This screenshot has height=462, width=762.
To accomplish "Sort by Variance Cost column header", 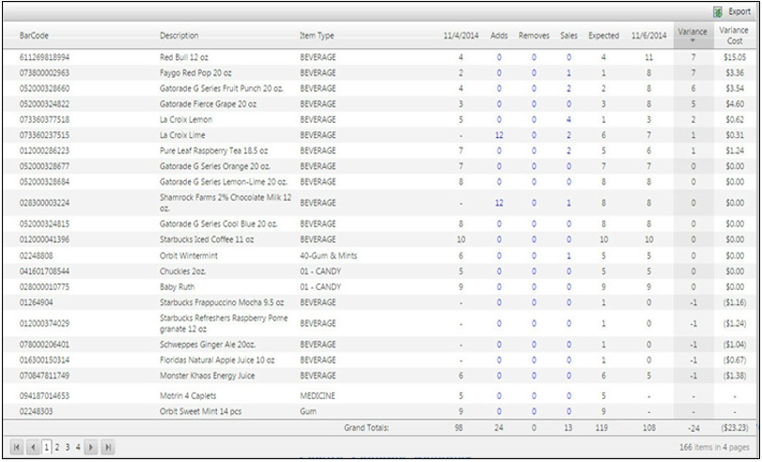I will point(734,36).
